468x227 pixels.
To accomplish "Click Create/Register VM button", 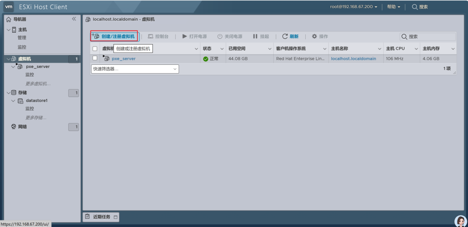I will pyautogui.click(x=114, y=36).
